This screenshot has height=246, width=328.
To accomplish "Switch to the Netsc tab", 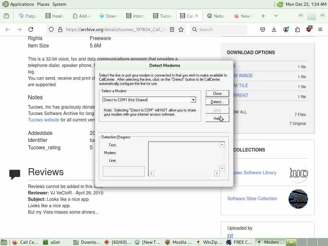I will click(216, 16).
